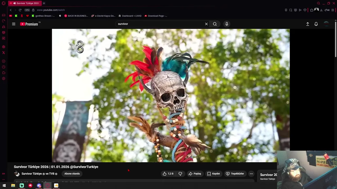Viewport: 337px width, 189px height.
Task: Open the Opera GX main menu logo
Action: pyautogui.click(x=4, y=3)
